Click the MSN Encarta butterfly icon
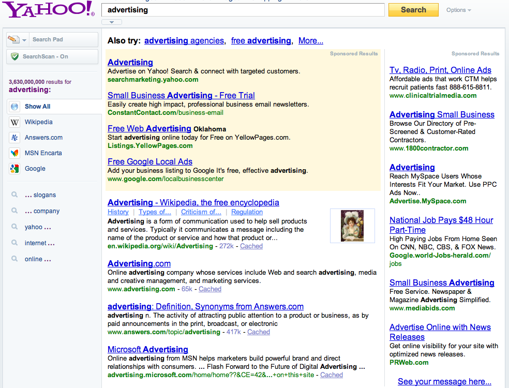Viewport: 509px width, 388px height. click(x=14, y=153)
